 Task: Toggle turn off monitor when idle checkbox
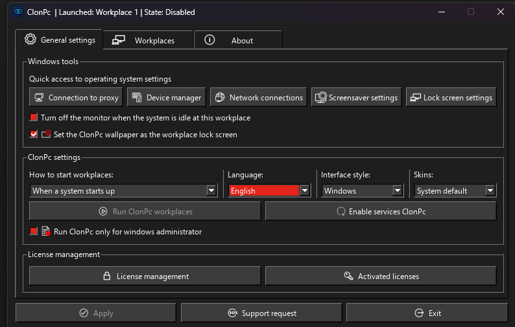34,117
